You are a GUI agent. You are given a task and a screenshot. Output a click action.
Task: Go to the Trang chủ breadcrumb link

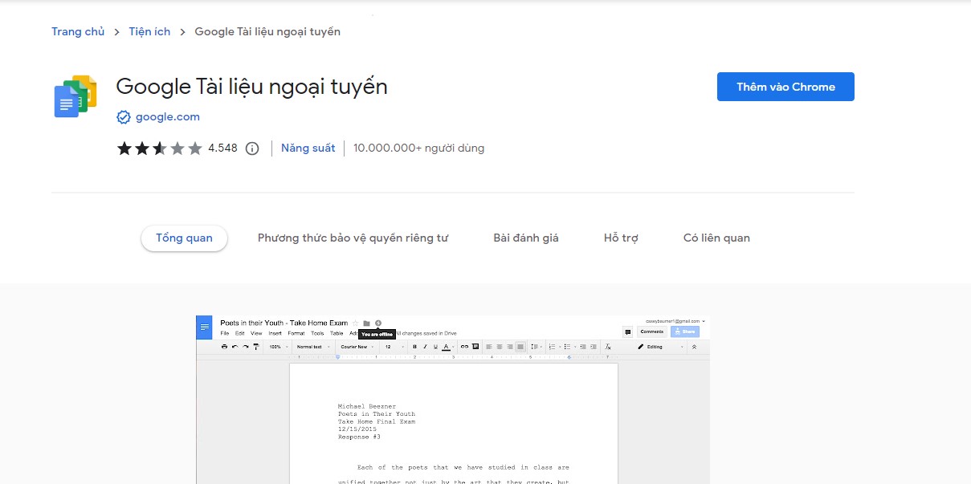[78, 32]
